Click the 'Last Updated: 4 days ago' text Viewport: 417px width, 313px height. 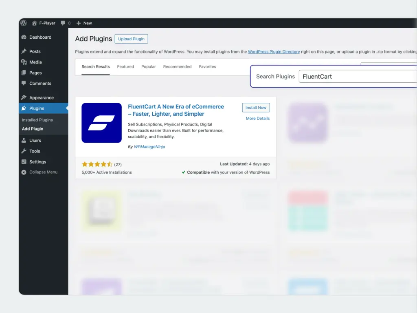click(x=245, y=164)
